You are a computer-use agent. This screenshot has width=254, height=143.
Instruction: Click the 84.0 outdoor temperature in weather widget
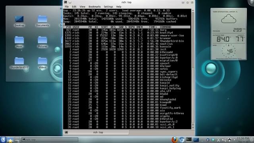coord(223,39)
